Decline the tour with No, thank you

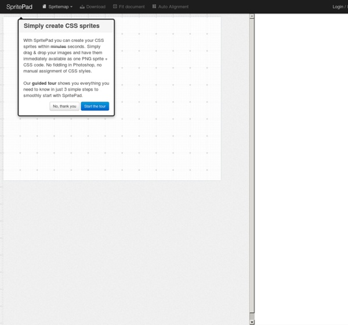[x=64, y=106]
